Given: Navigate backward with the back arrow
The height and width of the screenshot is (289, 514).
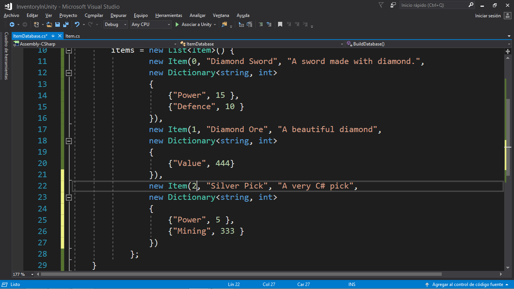Looking at the screenshot, I should tap(12, 24).
